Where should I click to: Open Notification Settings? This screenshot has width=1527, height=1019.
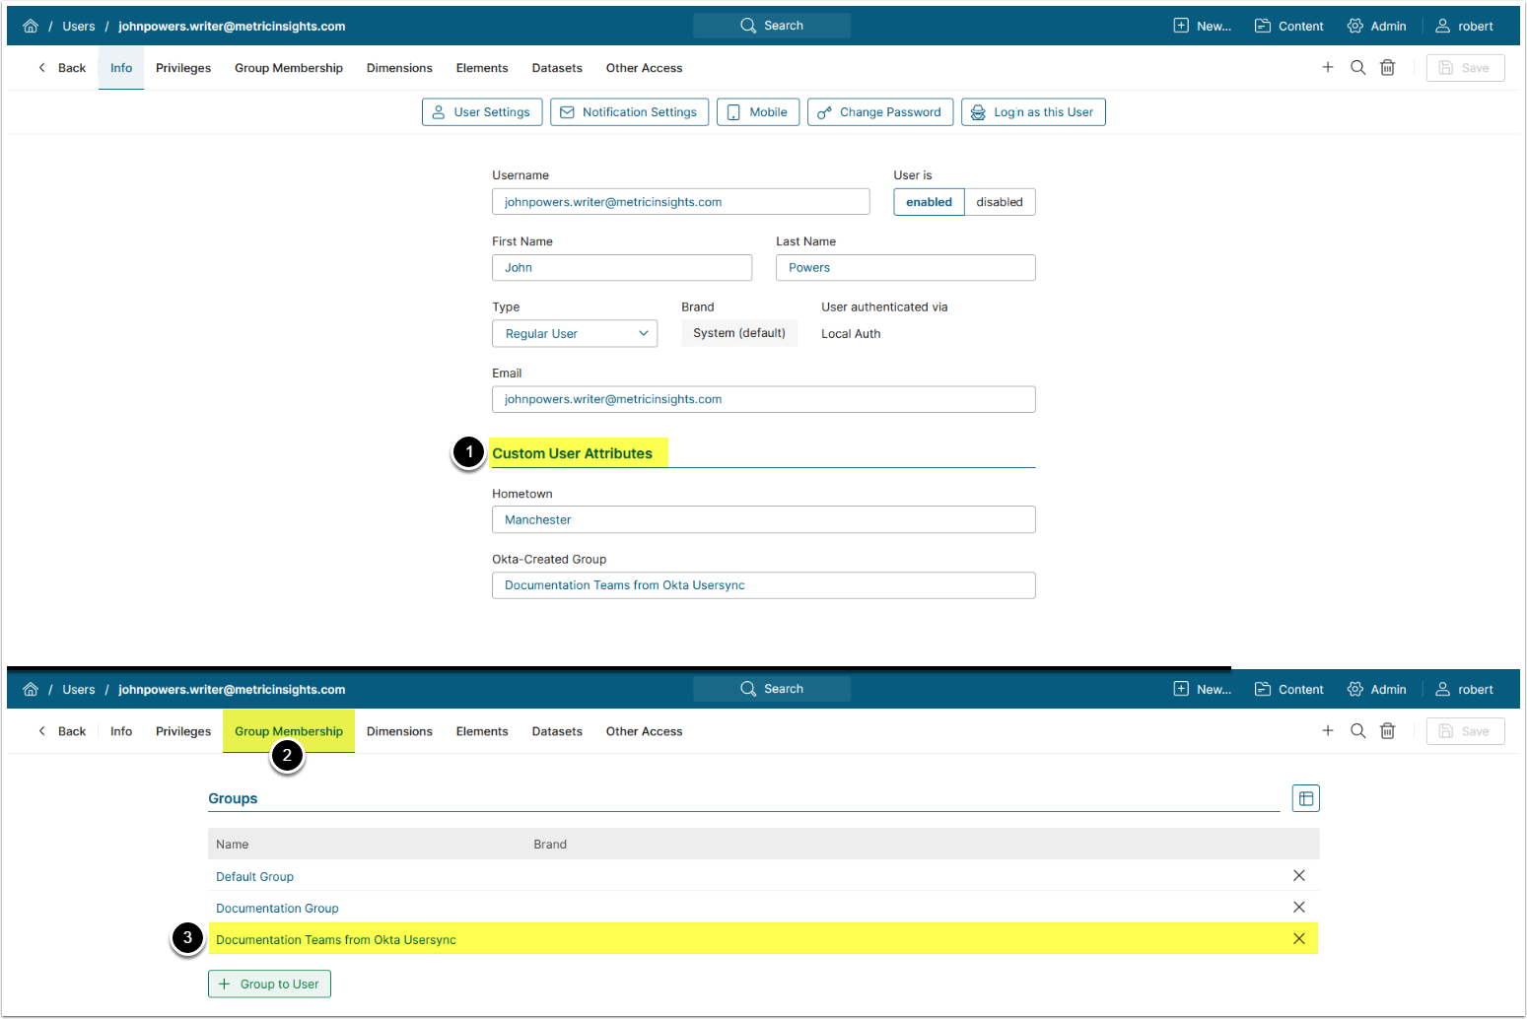point(629,112)
